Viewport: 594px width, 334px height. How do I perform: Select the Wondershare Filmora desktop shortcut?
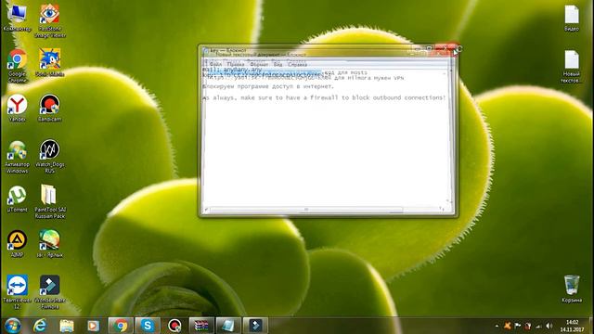point(49,292)
